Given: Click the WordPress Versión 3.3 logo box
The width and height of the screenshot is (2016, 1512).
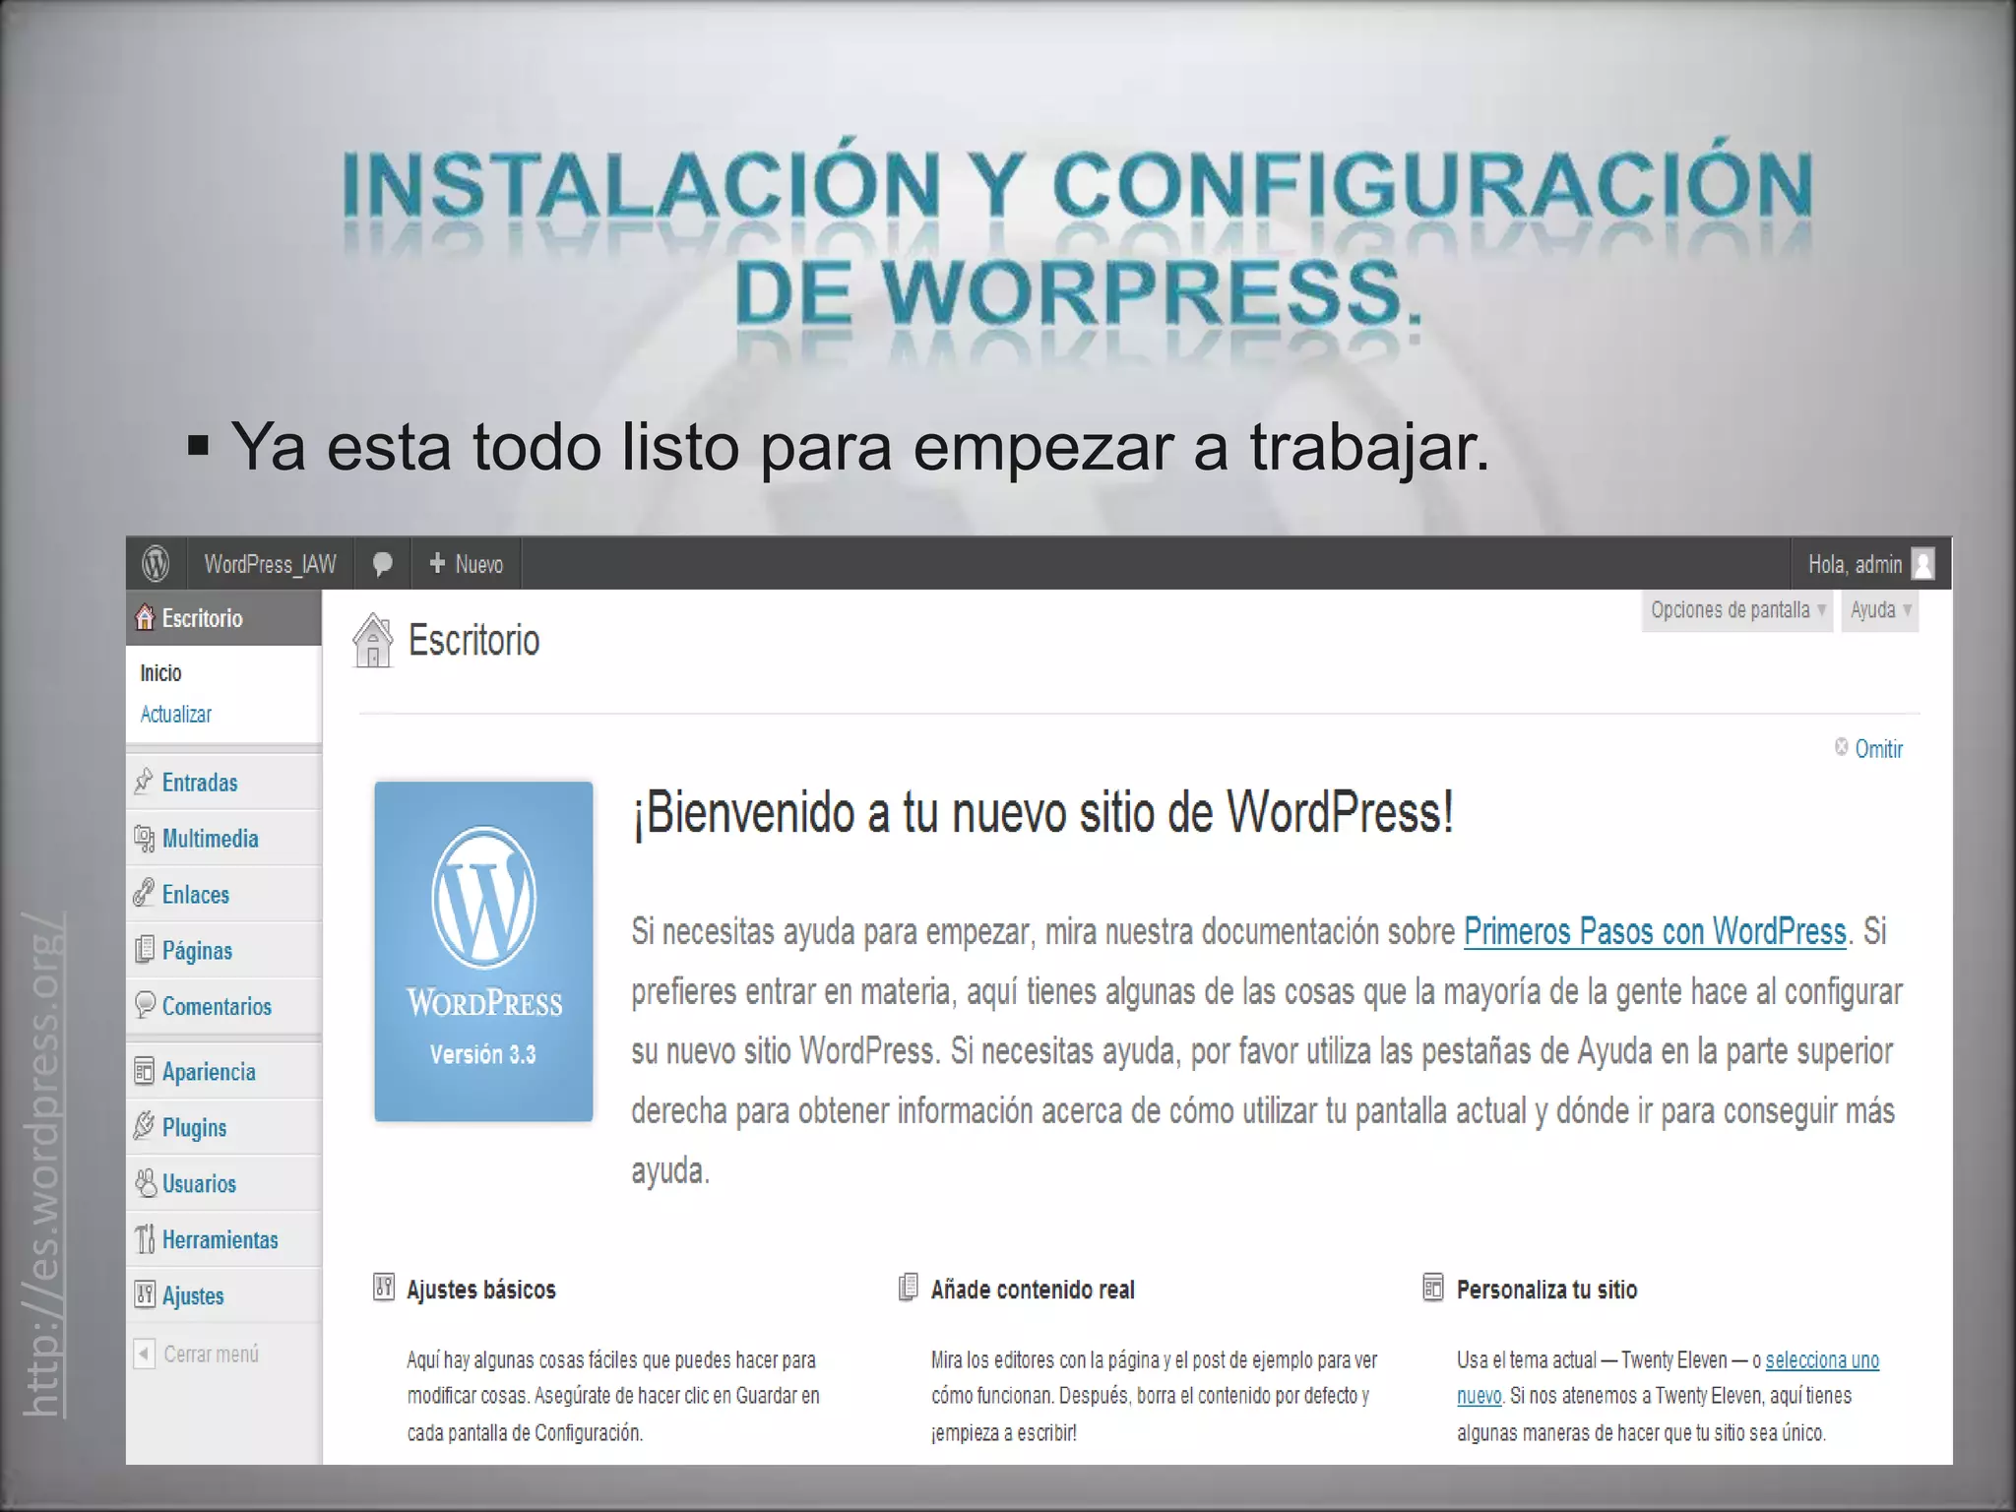Looking at the screenshot, I should tap(483, 951).
